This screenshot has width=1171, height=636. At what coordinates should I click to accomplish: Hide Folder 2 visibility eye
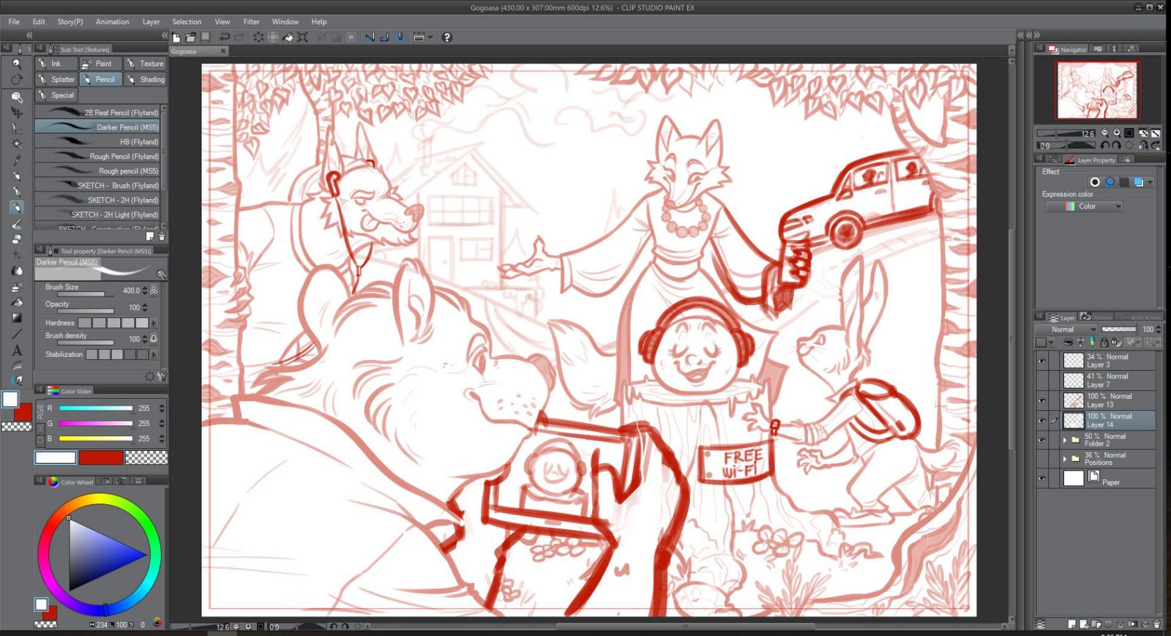(x=1041, y=440)
